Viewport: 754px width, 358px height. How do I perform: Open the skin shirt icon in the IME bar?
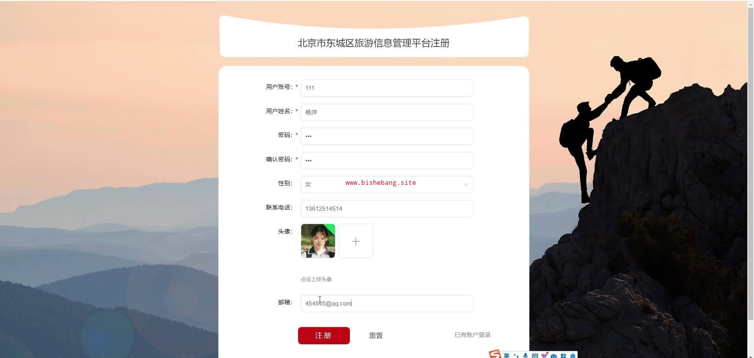[x=545, y=355]
